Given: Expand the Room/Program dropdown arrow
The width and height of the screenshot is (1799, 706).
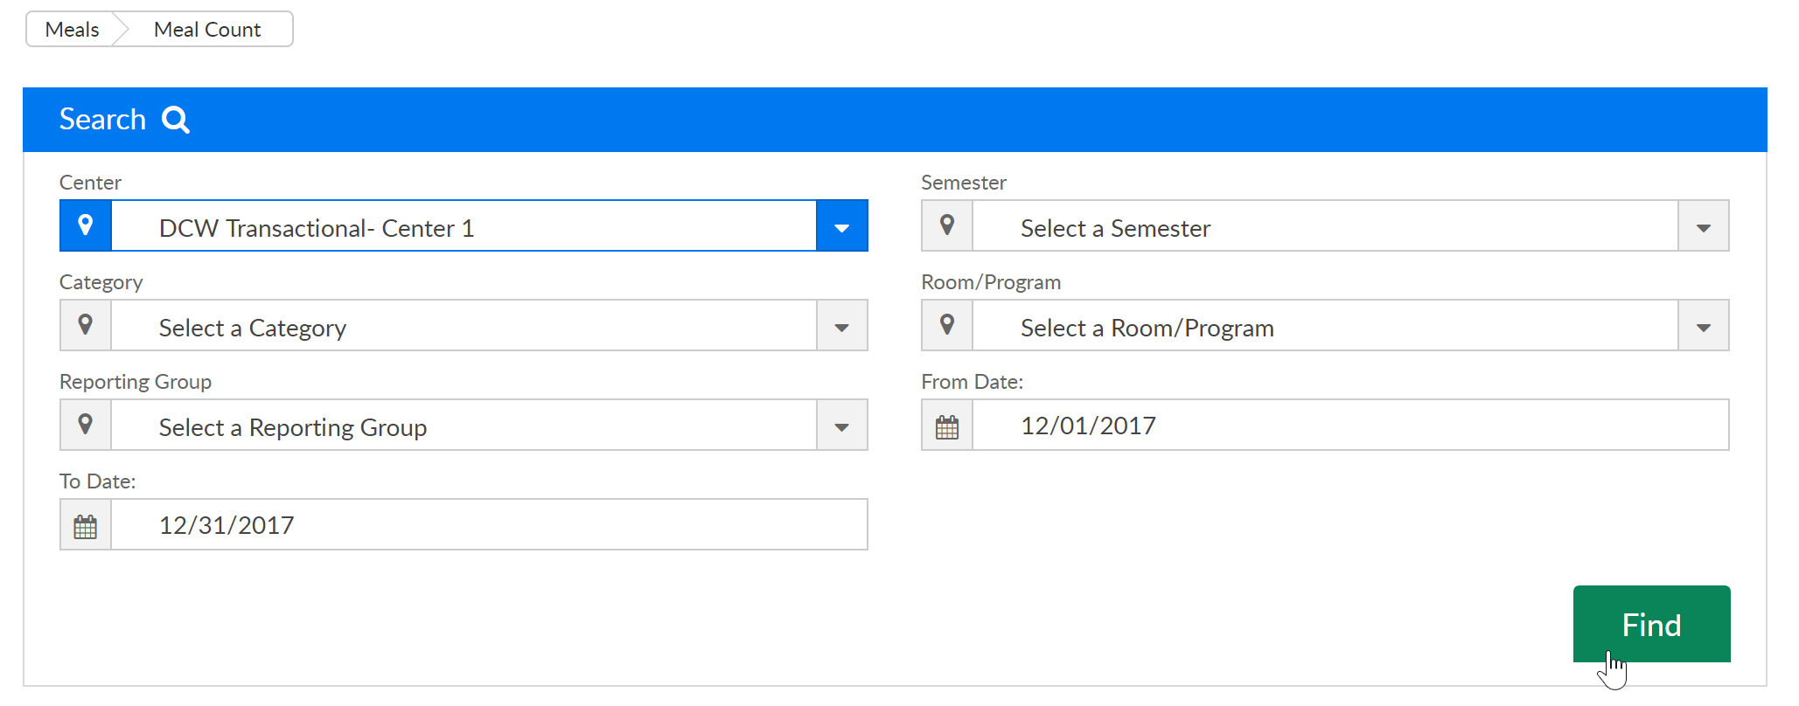Looking at the screenshot, I should [x=1703, y=327].
